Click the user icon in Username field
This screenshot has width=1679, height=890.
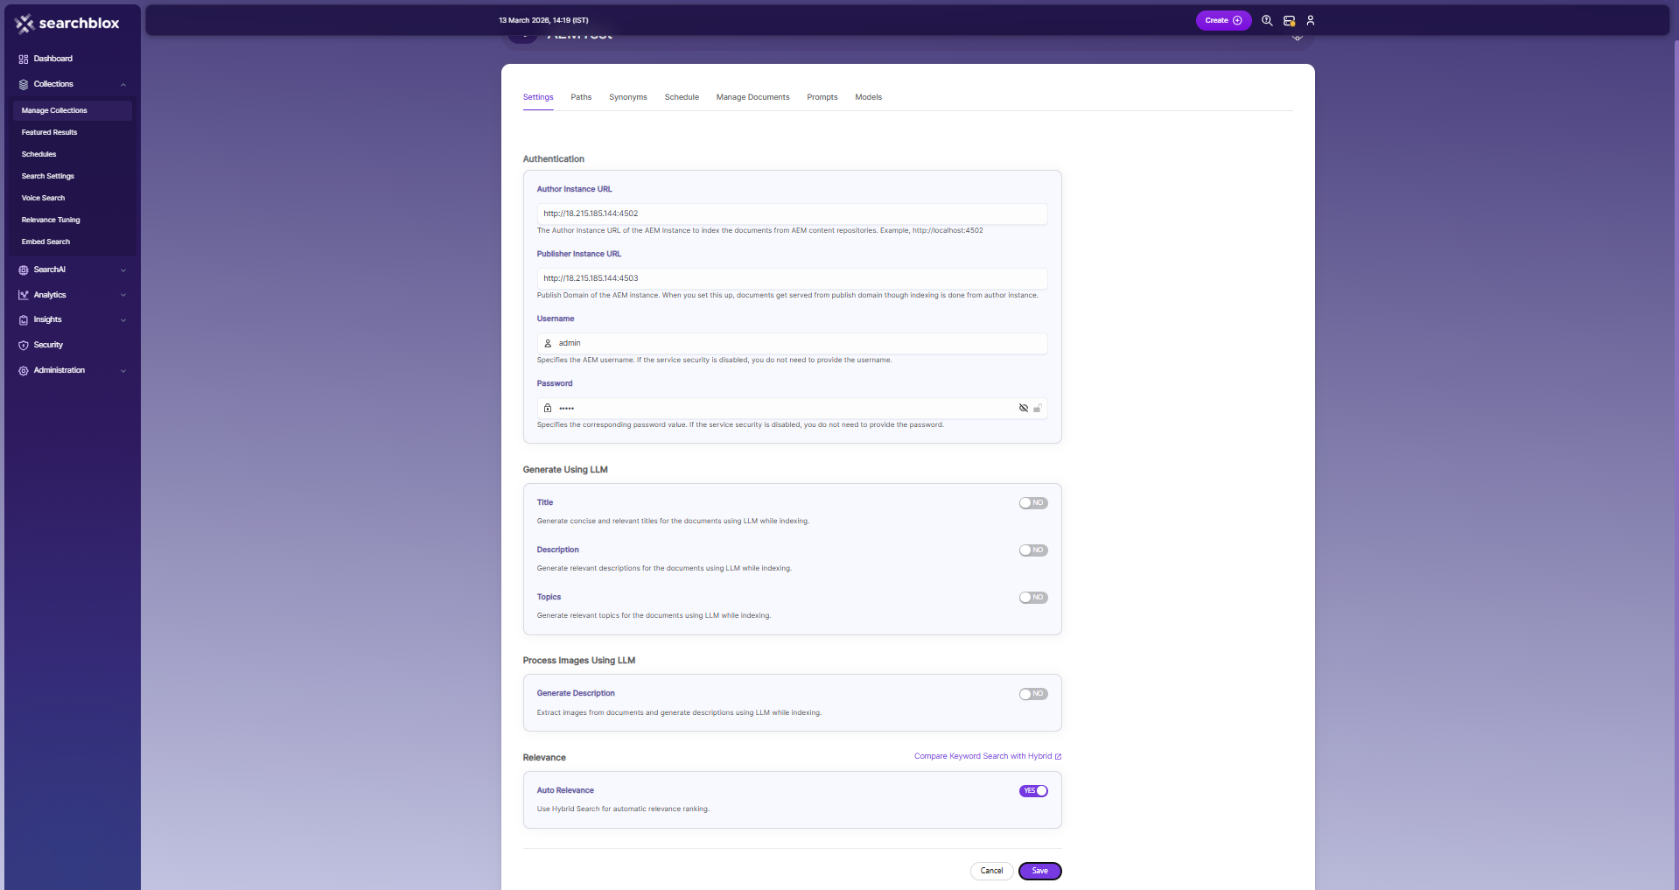click(548, 344)
